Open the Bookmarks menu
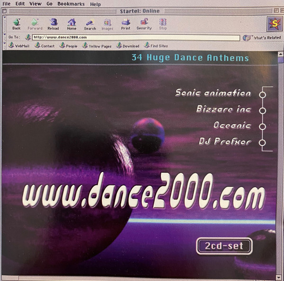 pos(71,4)
